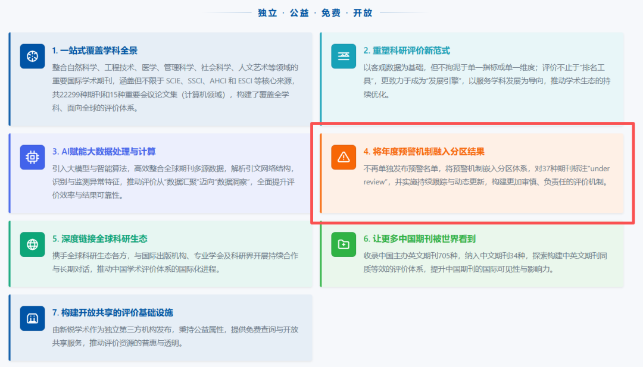Select the heading 让更多中国期刊被世界看到
This screenshot has width=643, height=367.
pyautogui.click(x=425, y=238)
